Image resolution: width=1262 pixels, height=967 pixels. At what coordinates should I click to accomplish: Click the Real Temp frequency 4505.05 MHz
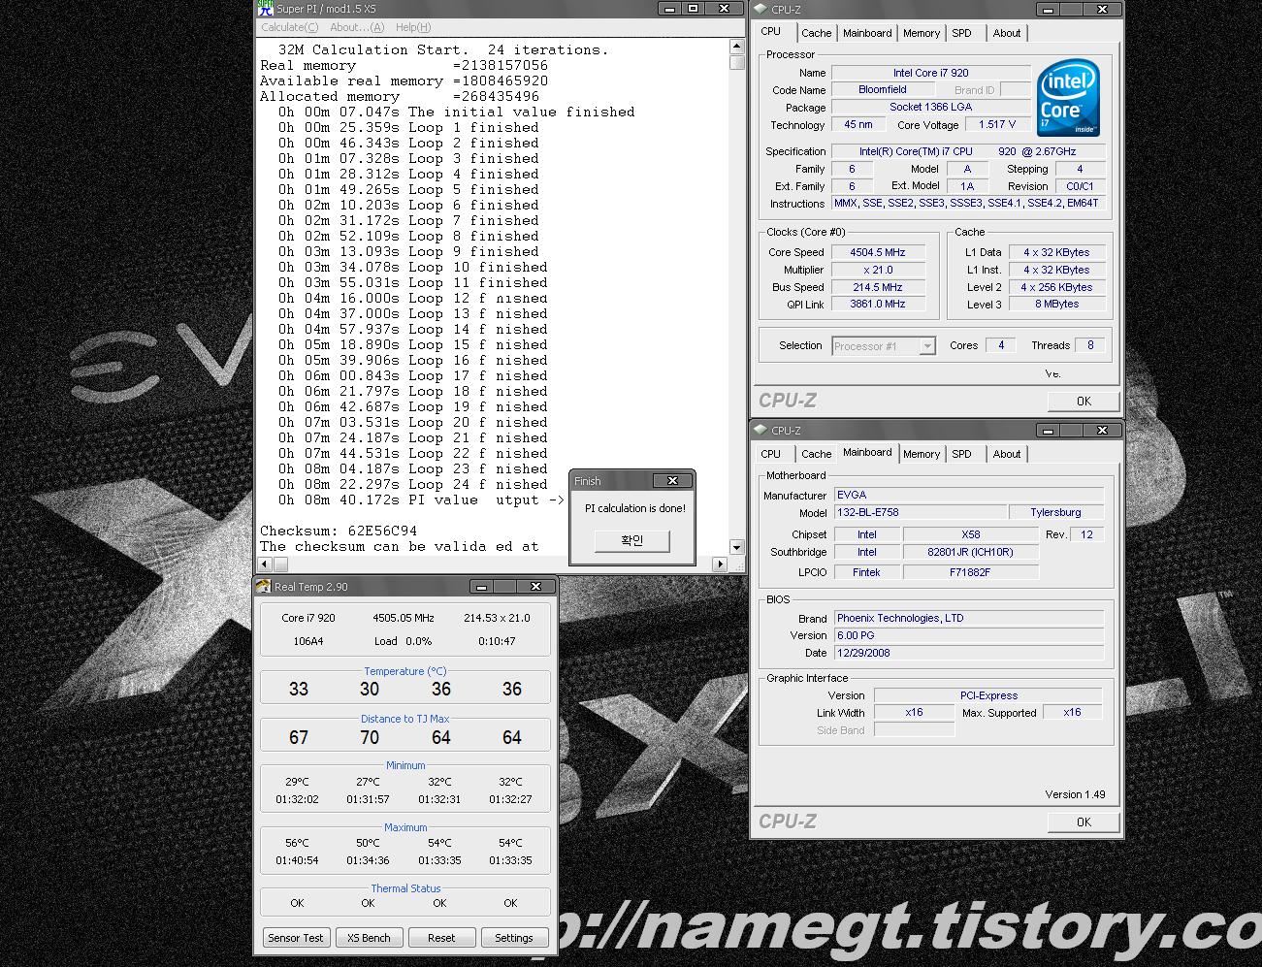[x=404, y=617]
